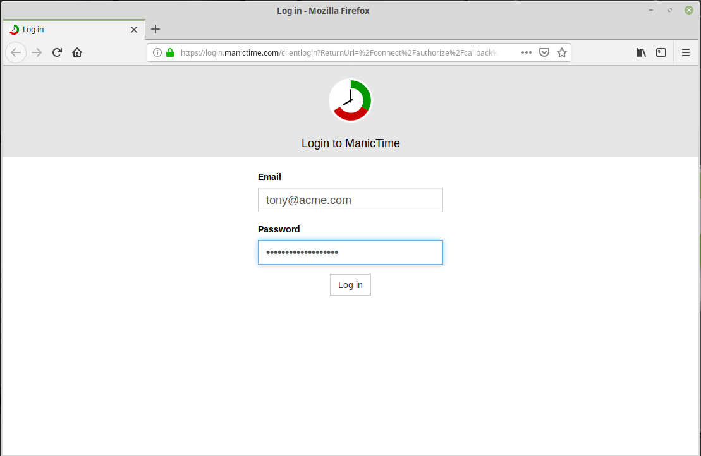Open a new tab with plus button

click(x=155, y=29)
